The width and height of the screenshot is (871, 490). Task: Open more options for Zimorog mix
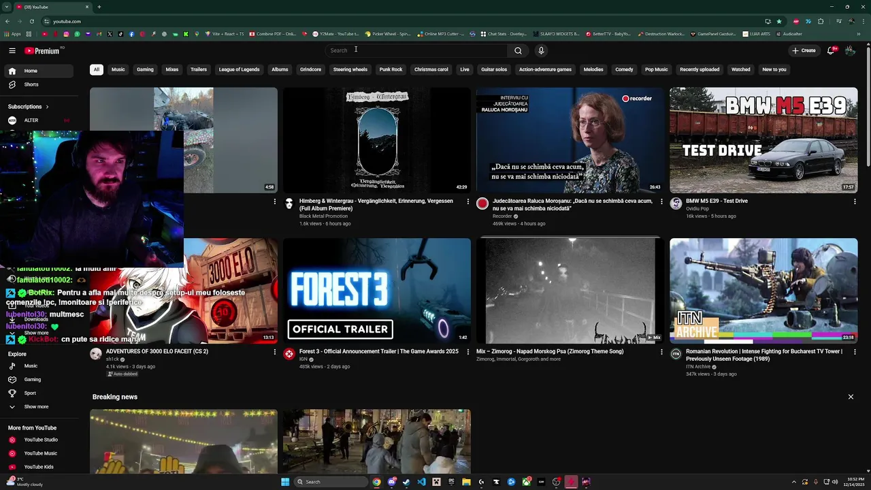[661, 352]
